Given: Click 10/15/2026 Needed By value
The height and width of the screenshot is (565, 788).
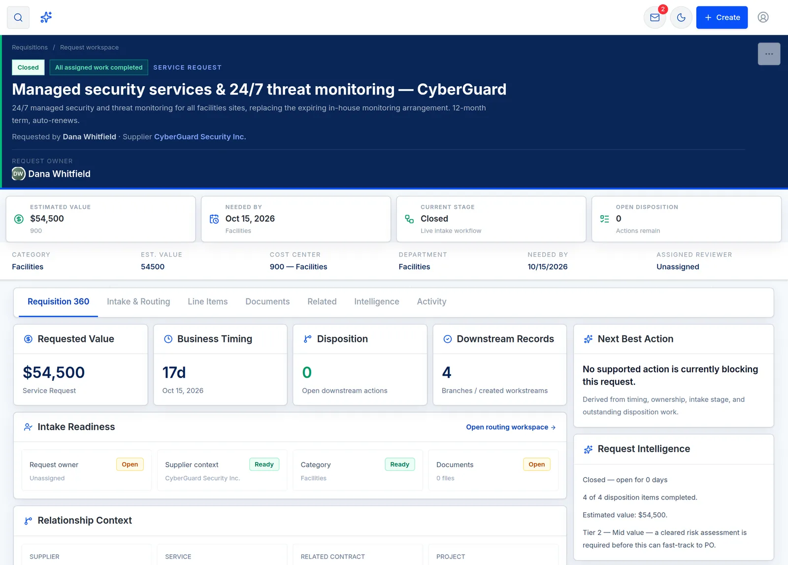Looking at the screenshot, I should click(548, 267).
